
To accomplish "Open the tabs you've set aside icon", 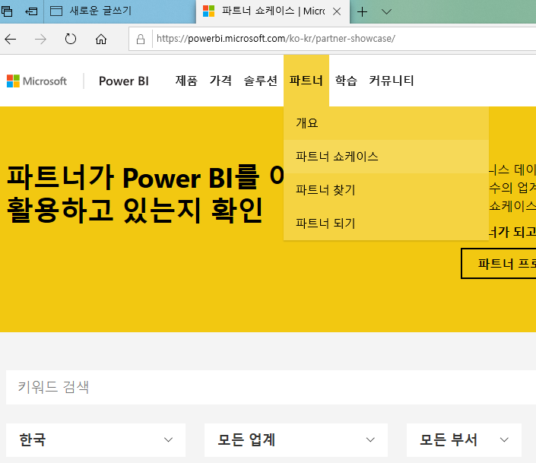I will (7, 11).
